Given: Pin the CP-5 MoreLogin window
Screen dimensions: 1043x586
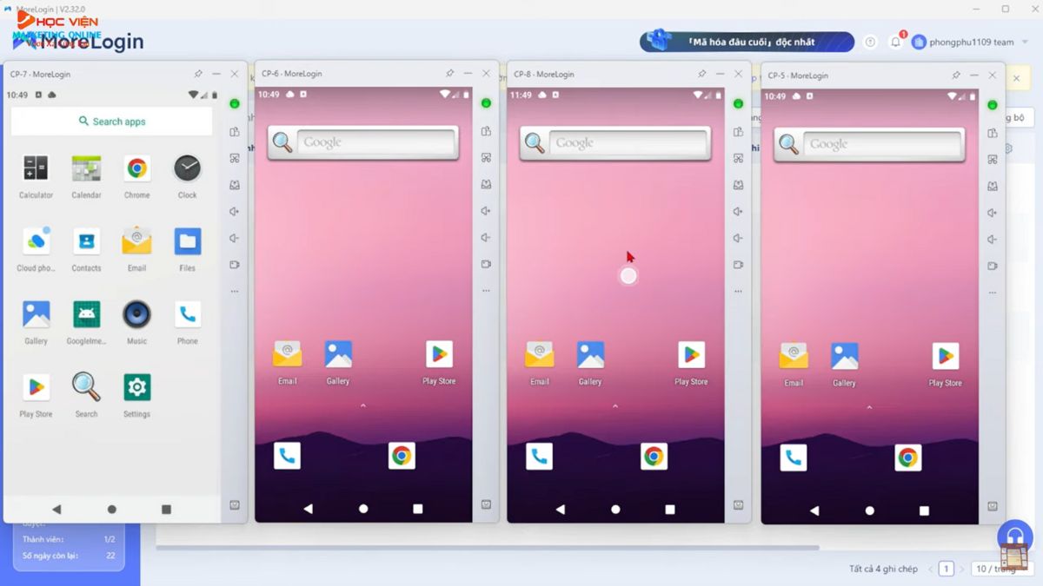Looking at the screenshot, I should point(956,76).
